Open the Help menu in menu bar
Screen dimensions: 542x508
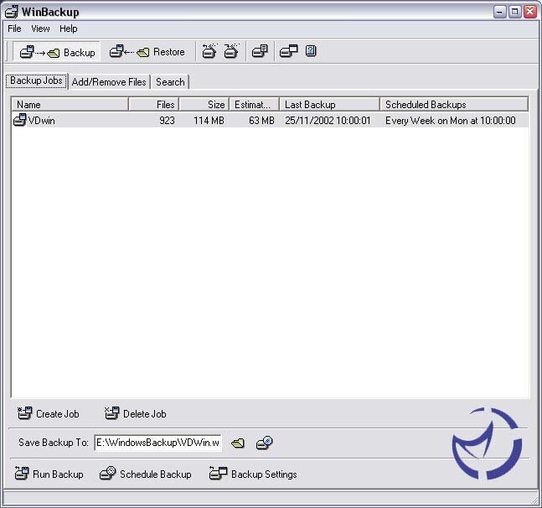click(x=68, y=29)
